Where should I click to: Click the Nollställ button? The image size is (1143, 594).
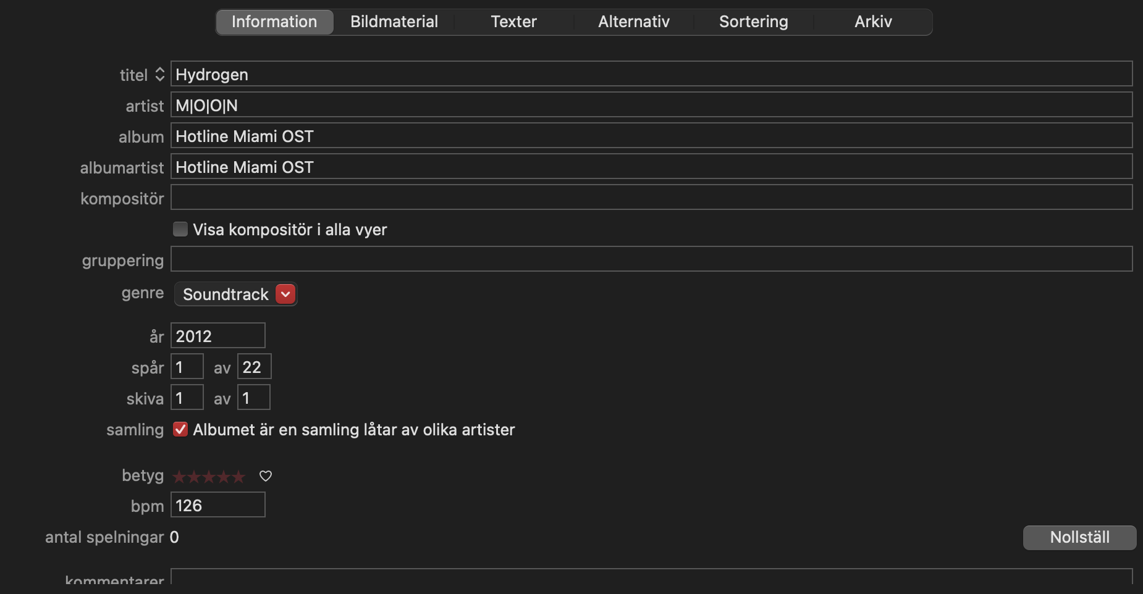1079,537
